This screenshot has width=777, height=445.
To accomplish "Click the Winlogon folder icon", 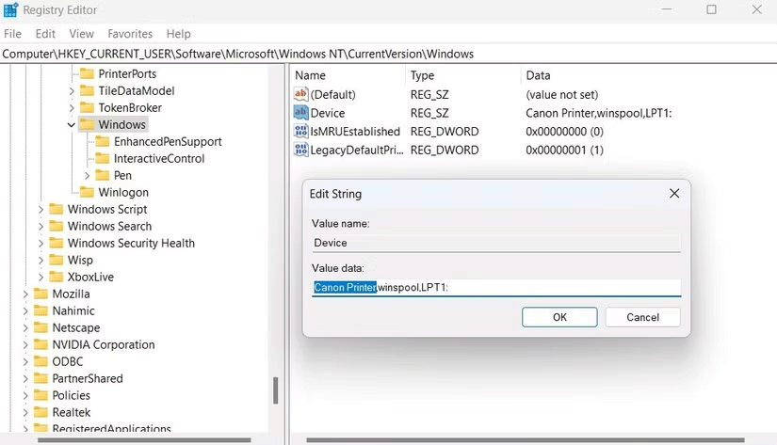I will [x=87, y=193].
